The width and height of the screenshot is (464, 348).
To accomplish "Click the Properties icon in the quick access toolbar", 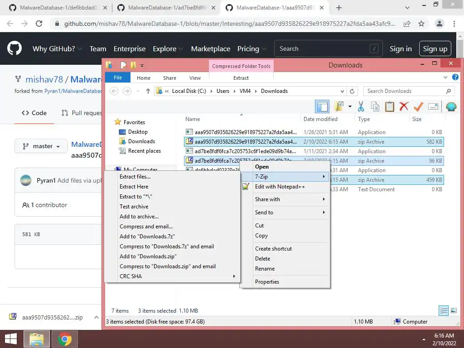I will (x=123, y=65).
